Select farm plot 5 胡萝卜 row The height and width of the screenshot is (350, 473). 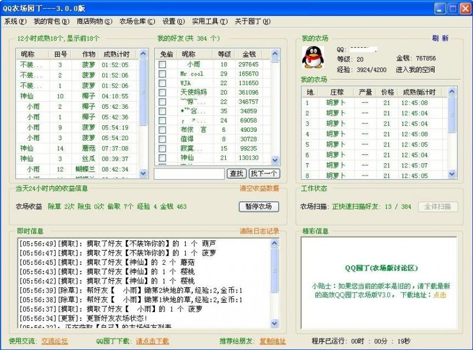click(x=374, y=144)
